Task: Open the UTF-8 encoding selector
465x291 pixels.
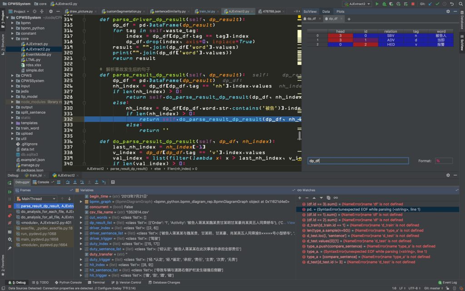Action: point(414,288)
